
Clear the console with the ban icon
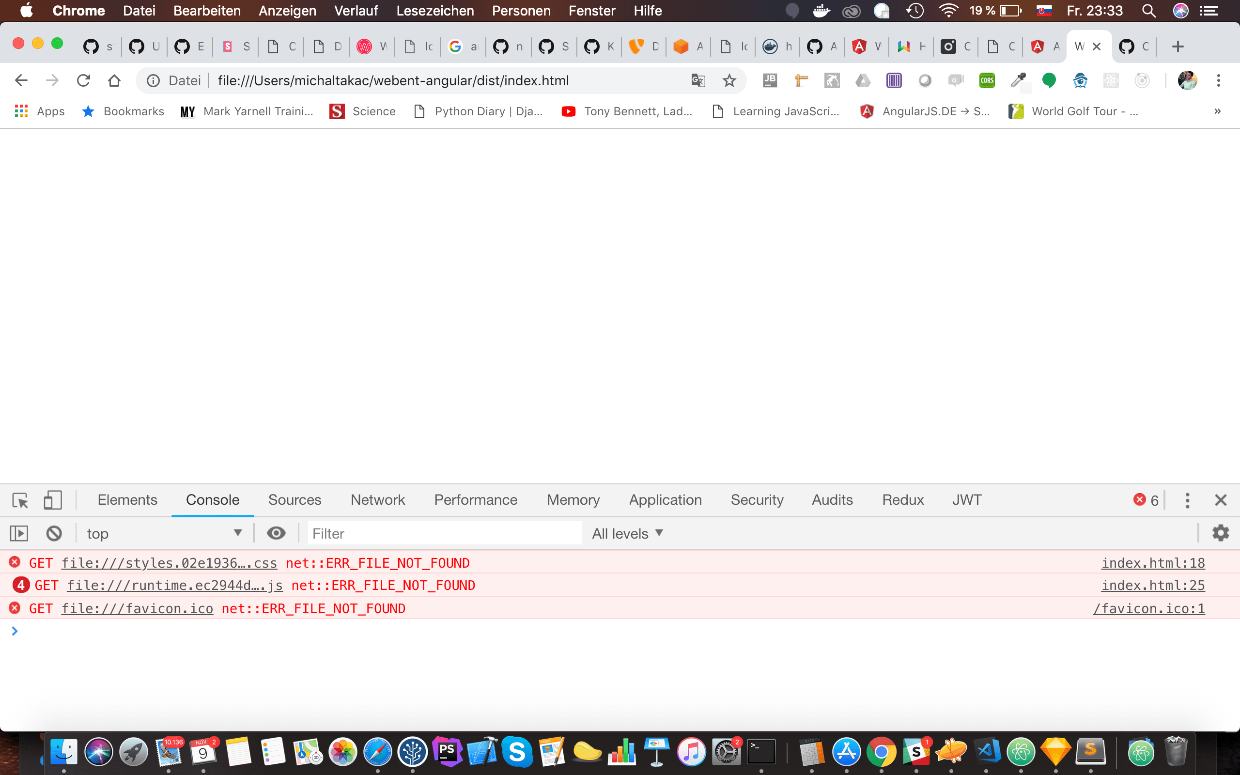54,534
